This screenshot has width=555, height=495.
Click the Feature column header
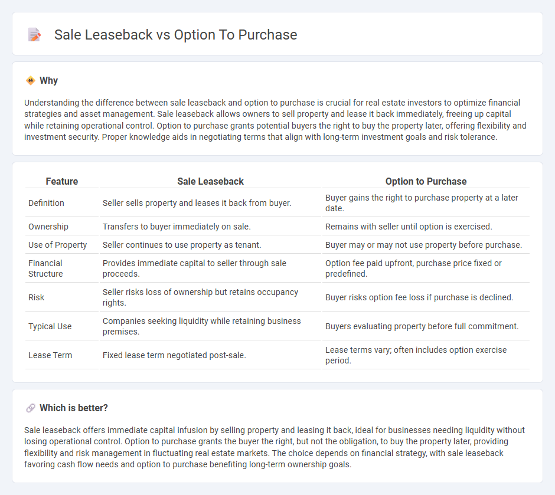pyautogui.click(x=62, y=181)
